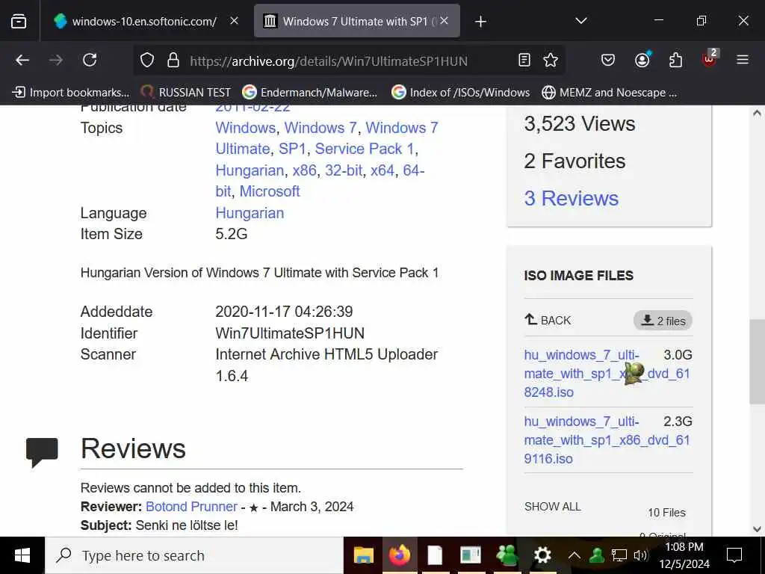Toggle reader view icon
This screenshot has height=574, width=765.
tap(524, 60)
